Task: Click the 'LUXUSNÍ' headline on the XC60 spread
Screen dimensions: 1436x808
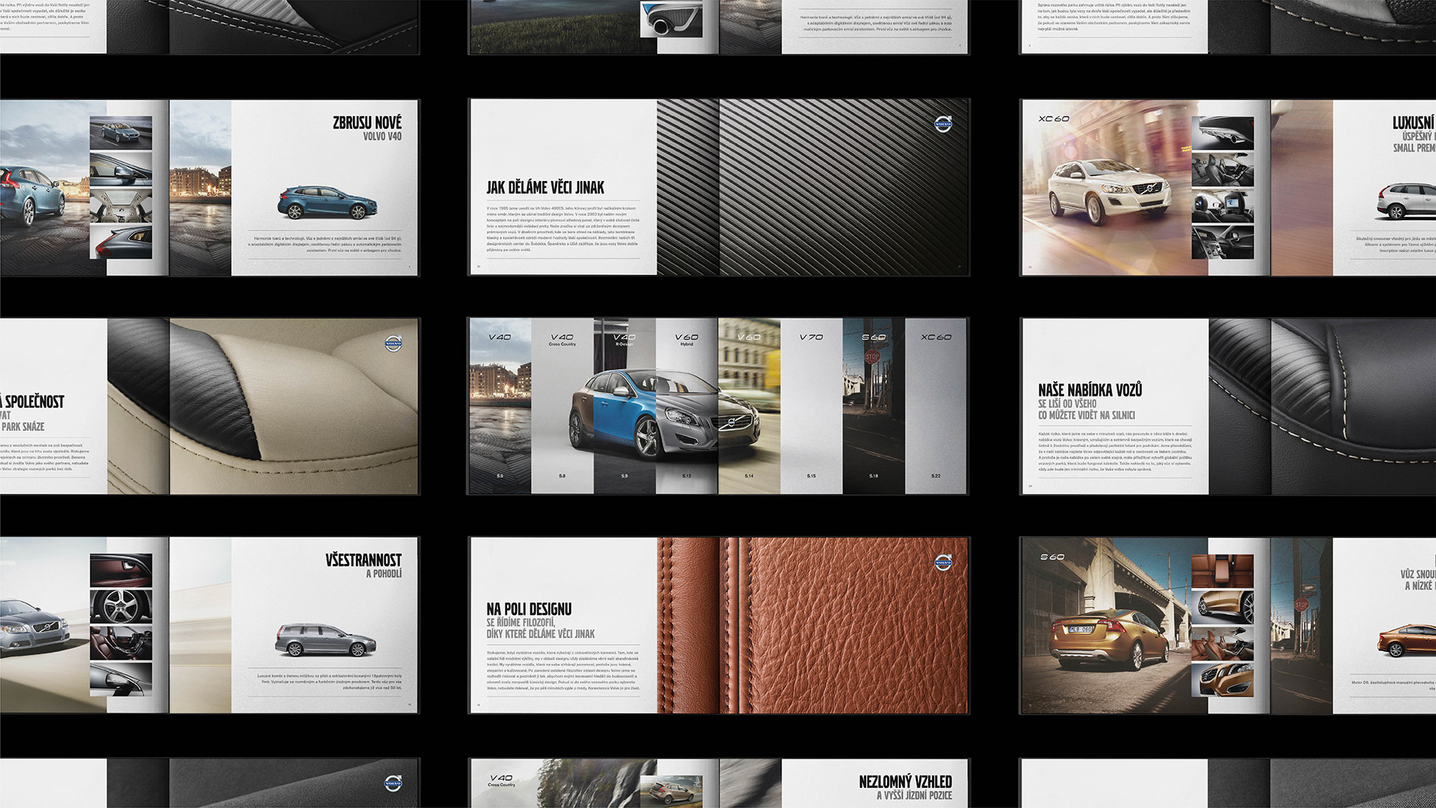Action: pos(1413,123)
